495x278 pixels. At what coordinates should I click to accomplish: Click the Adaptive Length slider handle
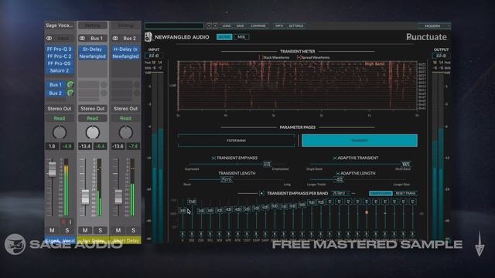click(339, 180)
